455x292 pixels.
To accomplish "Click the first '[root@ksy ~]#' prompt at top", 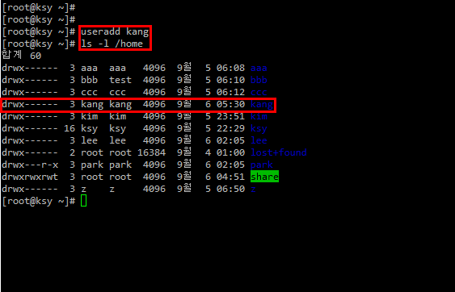I will 39,7.
